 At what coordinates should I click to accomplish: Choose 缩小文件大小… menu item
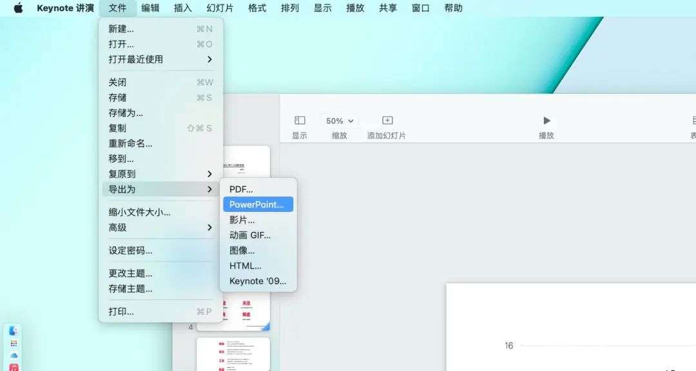tap(160, 212)
